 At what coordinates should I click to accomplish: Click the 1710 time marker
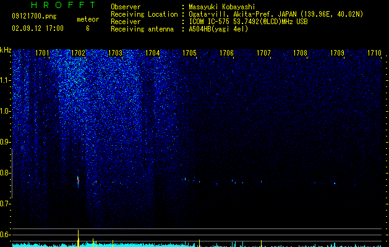point(374,53)
